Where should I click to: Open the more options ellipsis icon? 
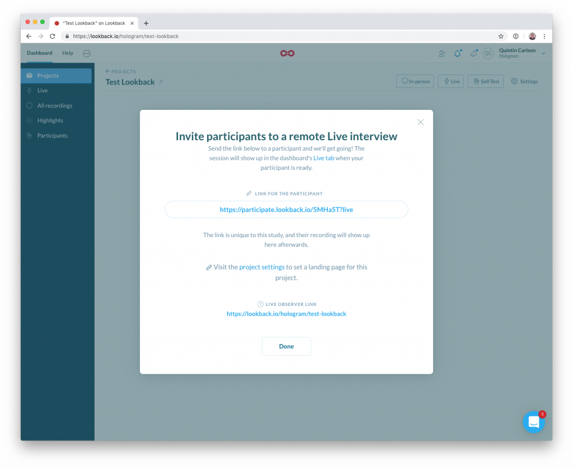pos(87,53)
